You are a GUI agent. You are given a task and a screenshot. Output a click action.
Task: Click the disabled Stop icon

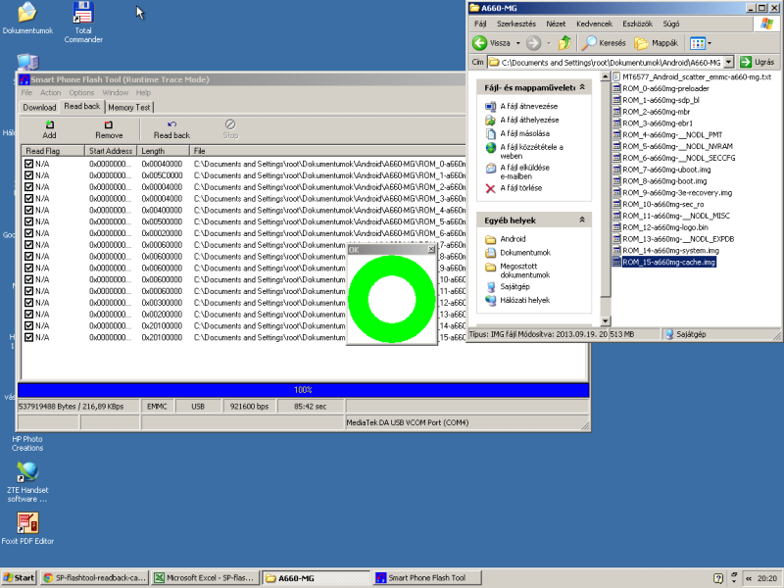pos(230,124)
